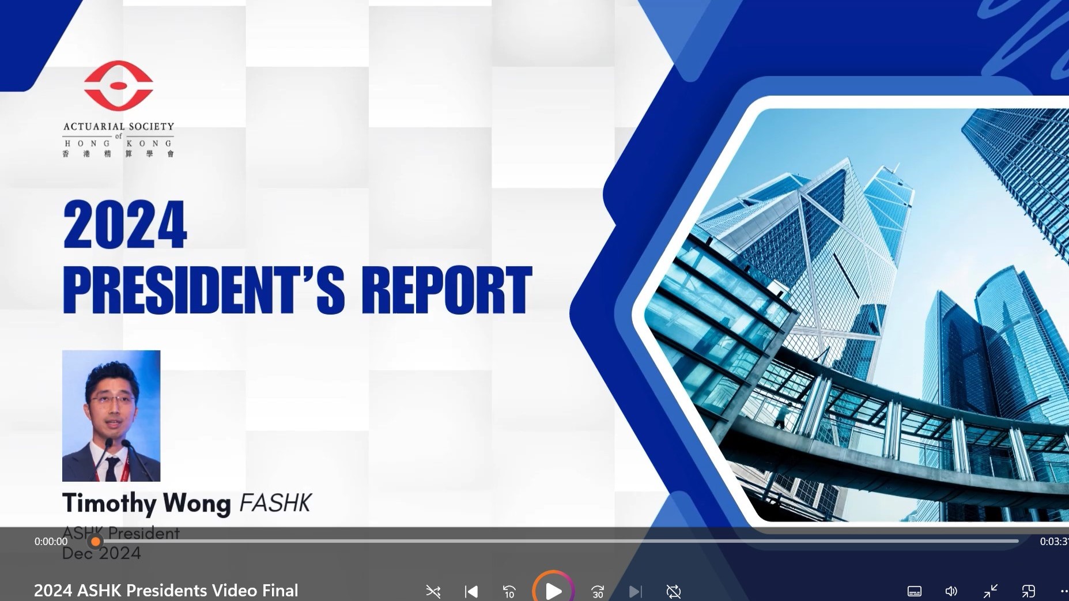Go to previous track button
The image size is (1069, 601).
[x=471, y=591]
